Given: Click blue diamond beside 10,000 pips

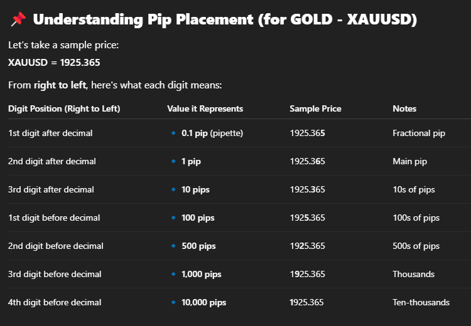Looking at the screenshot, I should pos(173,302).
